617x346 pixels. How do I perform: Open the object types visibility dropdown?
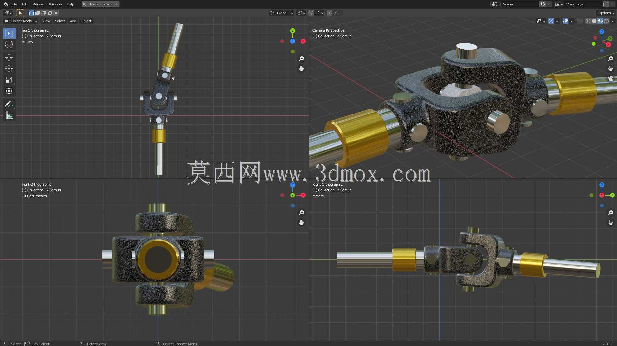point(541,21)
